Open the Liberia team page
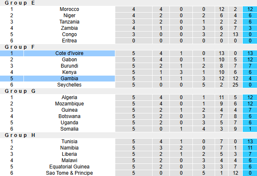This screenshot has height=176, width=257. pyautogui.click(x=69, y=154)
